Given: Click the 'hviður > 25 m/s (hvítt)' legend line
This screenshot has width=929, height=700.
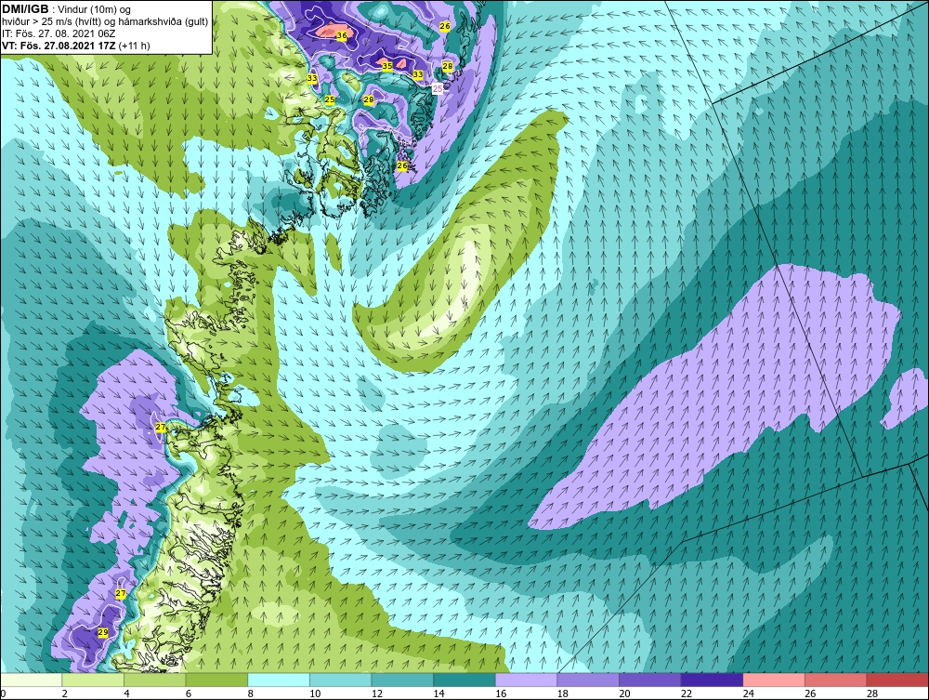Looking at the screenshot, I should pos(51,21).
